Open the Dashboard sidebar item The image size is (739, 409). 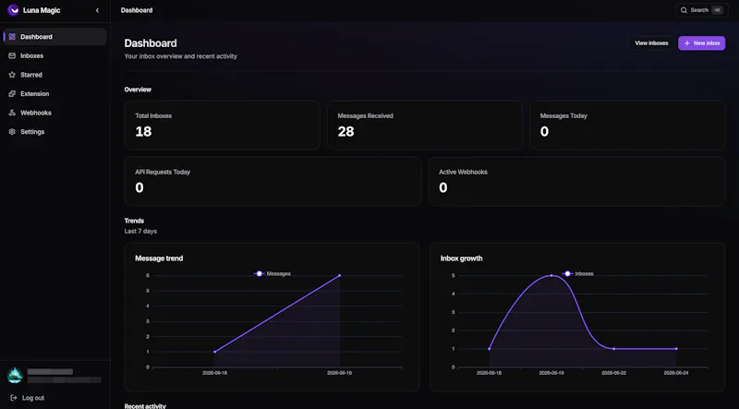(x=55, y=37)
